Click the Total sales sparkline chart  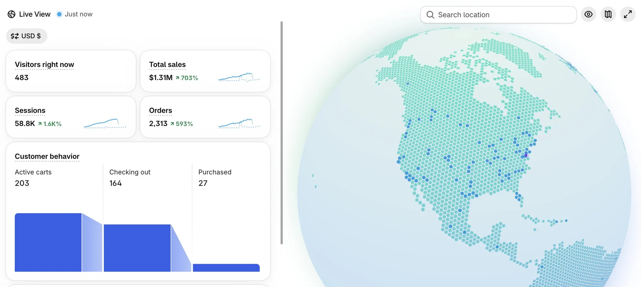click(239, 77)
